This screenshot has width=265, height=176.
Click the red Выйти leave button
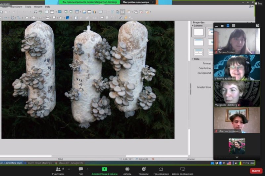(x=256, y=171)
